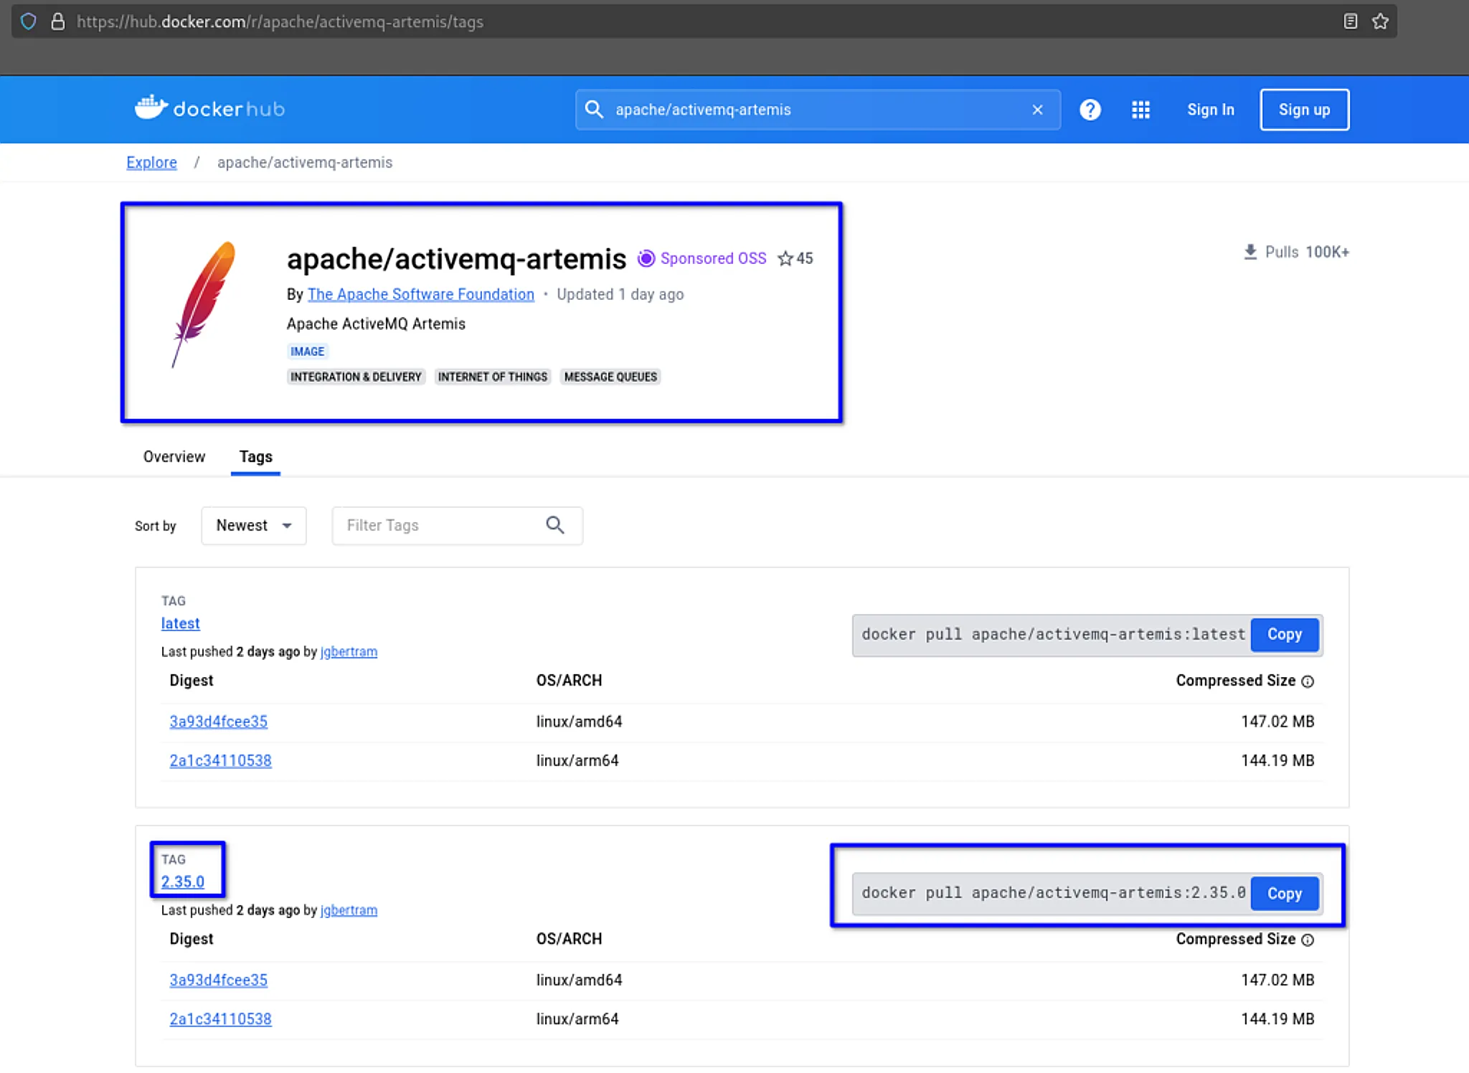Open the Explore breadcrumb link
The image size is (1469, 1073).
click(151, 162)
